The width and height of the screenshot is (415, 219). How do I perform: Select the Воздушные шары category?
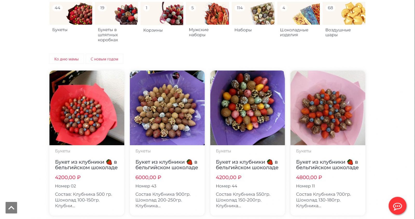click(344, 13)
